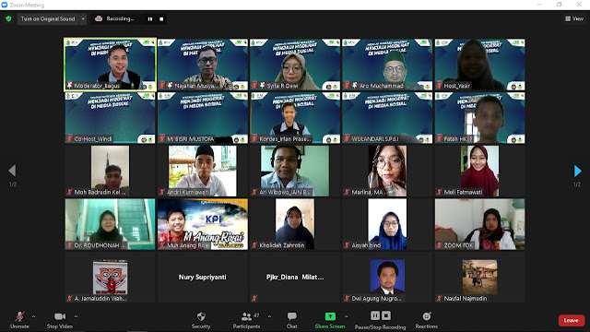
Task: Select Aro Muchammad video tile
Action: click(x=387, y=65)
